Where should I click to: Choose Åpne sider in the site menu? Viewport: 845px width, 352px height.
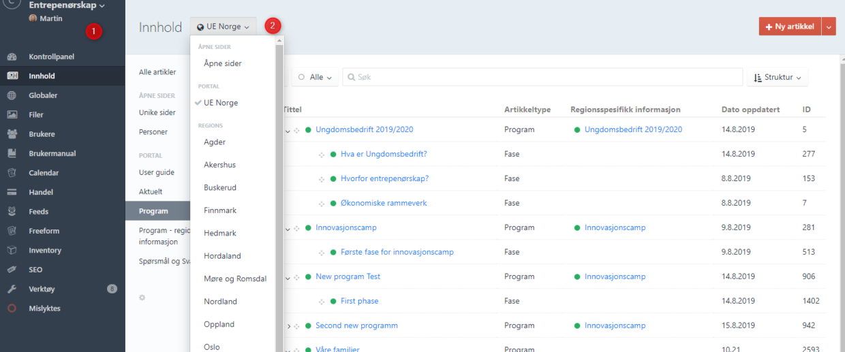[x=223, y=63]
